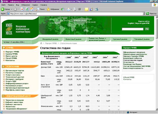This screenshot has height=114, width=158.
Task: Click the site search magnifier button
Action: click(147, 29)
